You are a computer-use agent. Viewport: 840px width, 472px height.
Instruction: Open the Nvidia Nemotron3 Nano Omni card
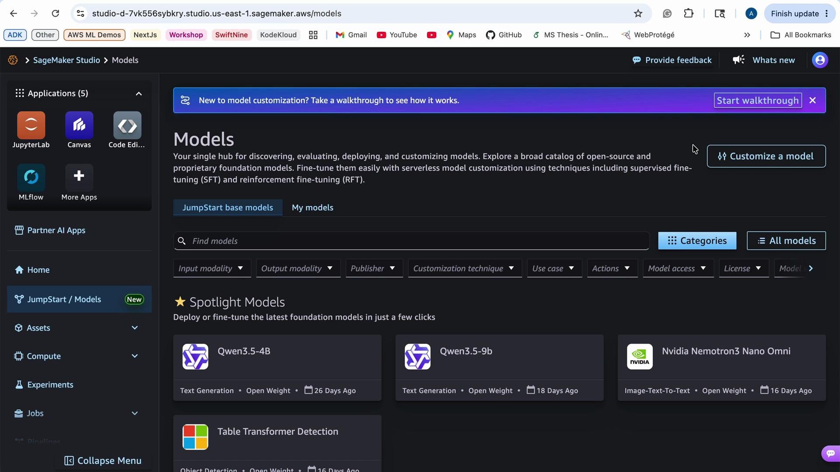pyautogui.click(x=722, y=368)
